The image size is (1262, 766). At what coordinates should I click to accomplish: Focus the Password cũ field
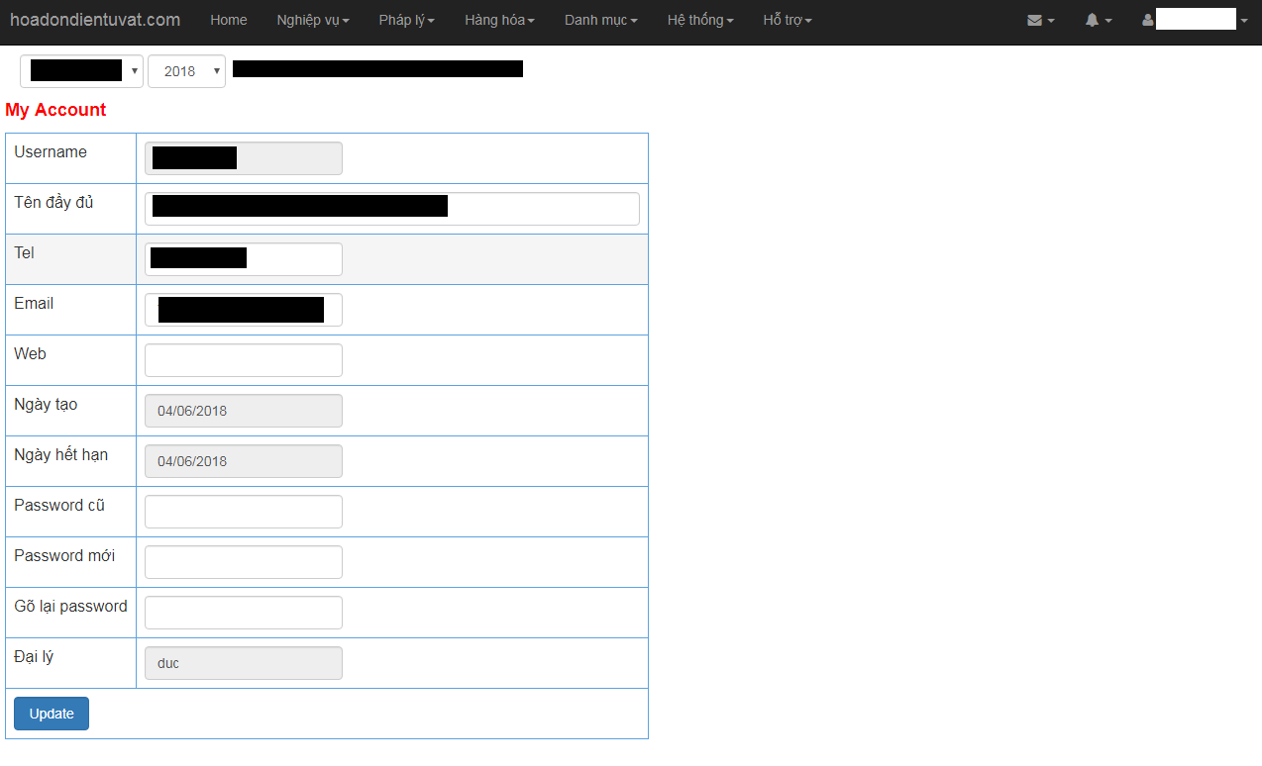[244, 512]
